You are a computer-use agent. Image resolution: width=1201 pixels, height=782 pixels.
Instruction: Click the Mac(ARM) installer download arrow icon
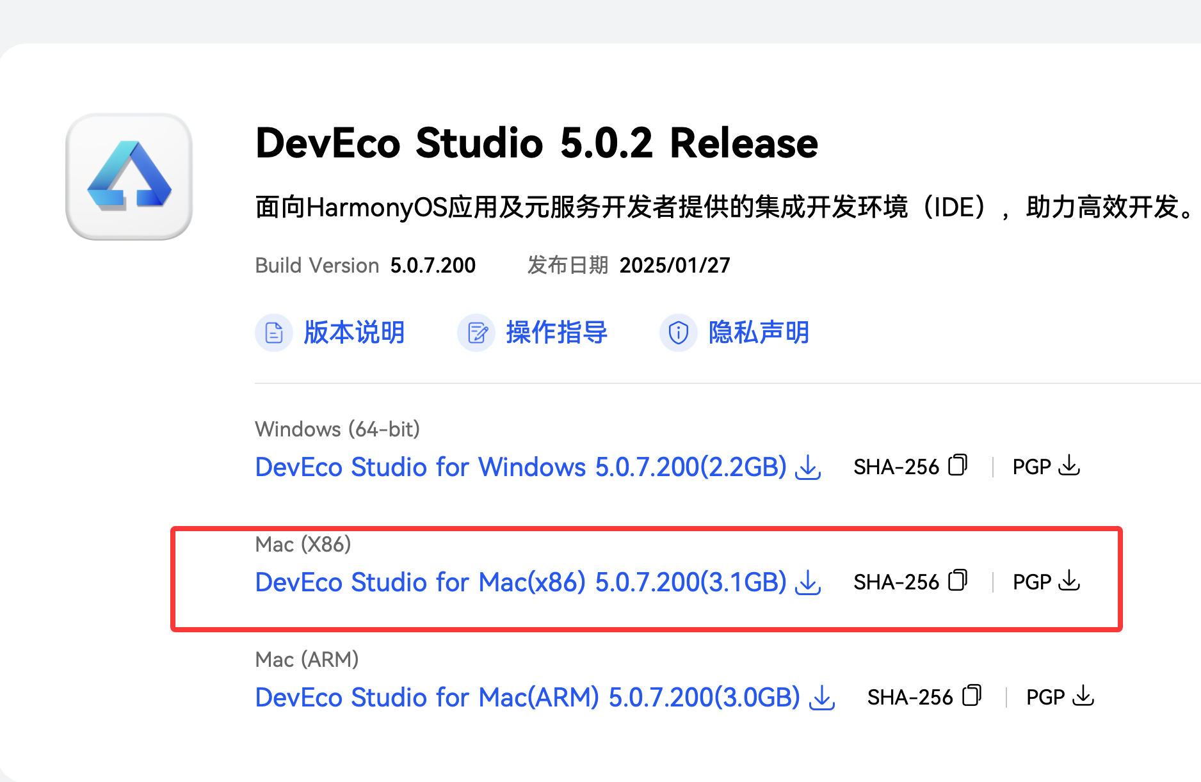(x=822, y=698)
